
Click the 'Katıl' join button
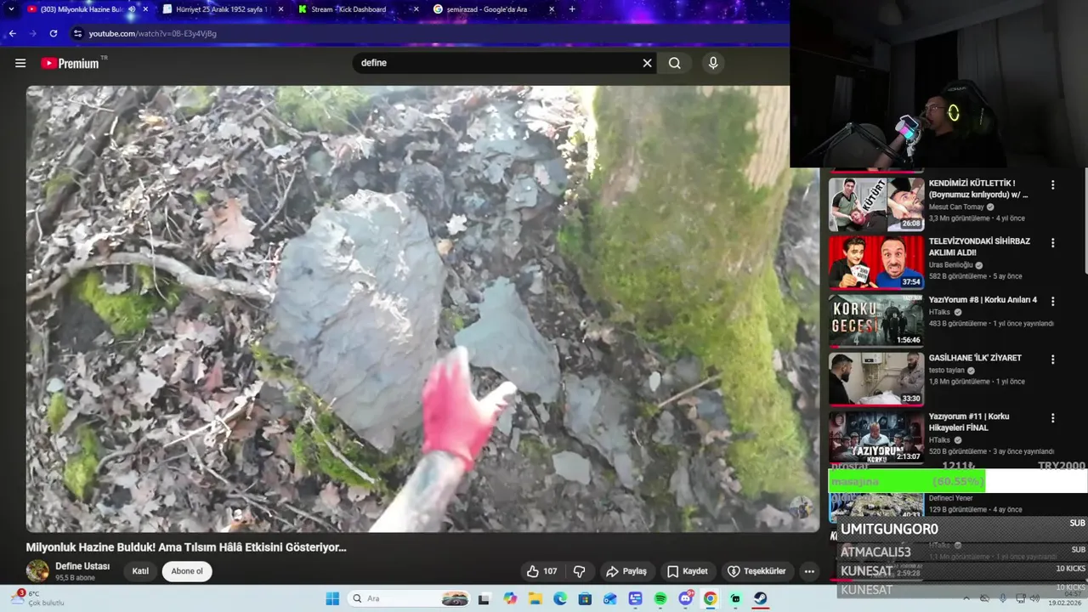(140, 571)
